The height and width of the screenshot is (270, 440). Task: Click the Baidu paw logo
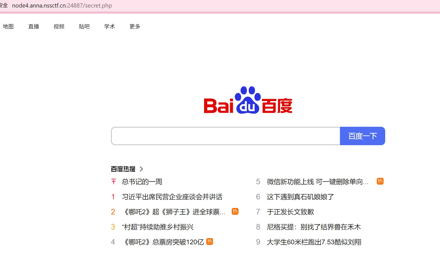point(248,100)
